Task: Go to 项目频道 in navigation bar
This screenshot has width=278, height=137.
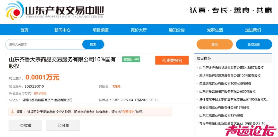Action: tap(101, 30)
